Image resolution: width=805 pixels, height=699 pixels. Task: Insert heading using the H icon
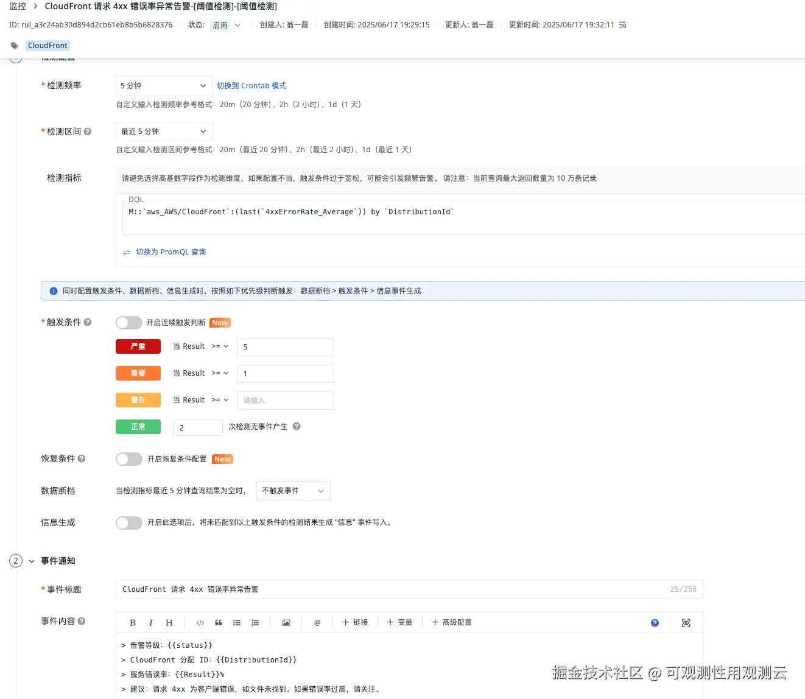[x=169, y=623]
